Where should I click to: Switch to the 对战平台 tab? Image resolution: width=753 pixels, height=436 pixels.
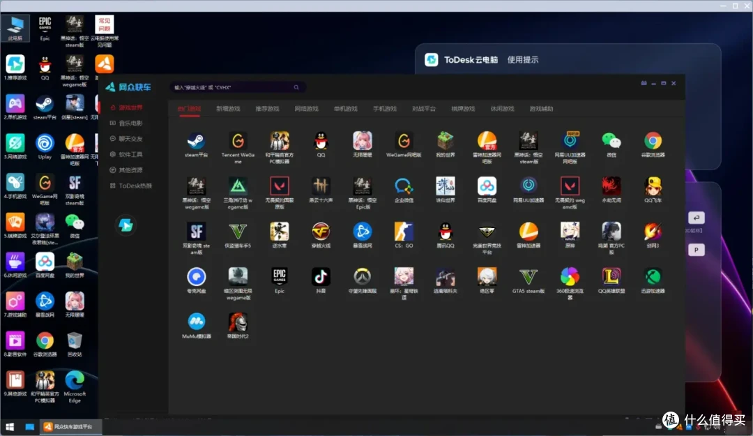[x=424, y=109]
